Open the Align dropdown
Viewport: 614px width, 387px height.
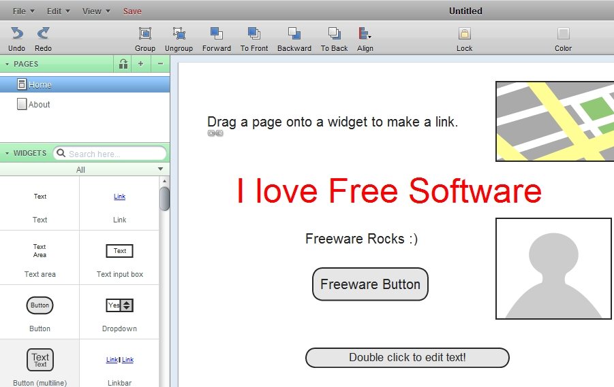pos(365,33)
